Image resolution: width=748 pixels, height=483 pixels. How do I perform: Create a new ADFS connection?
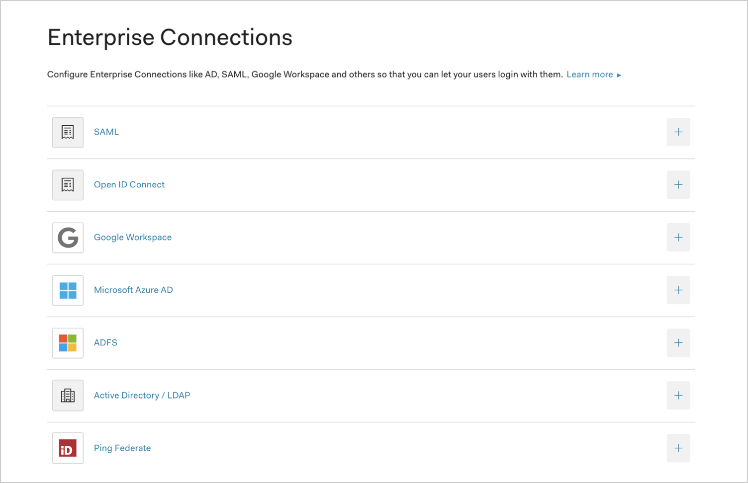[678, 342]
